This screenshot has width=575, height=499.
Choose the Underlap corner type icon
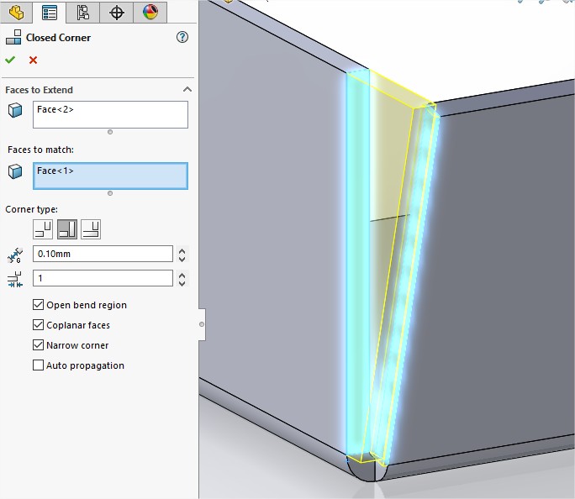click(91, 228)
